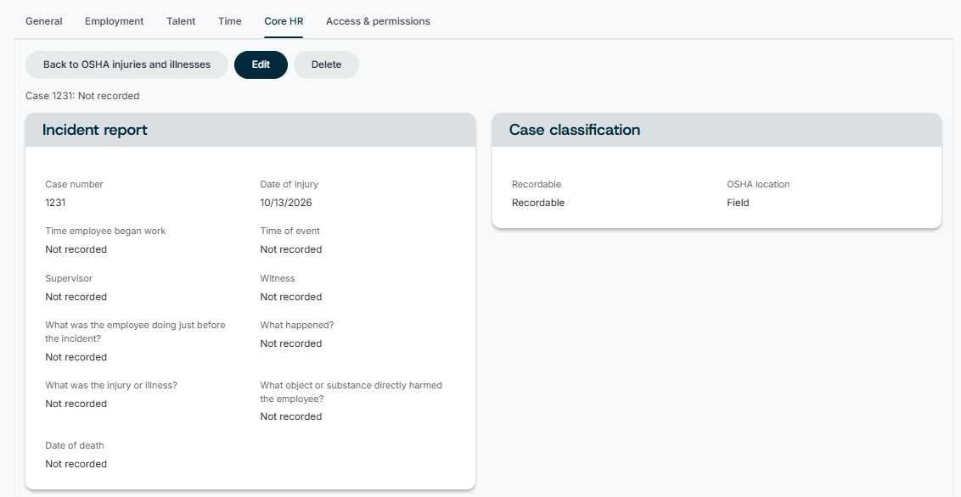Click the Edit button
Screen dimensions: 961x497
pos(261,64)
